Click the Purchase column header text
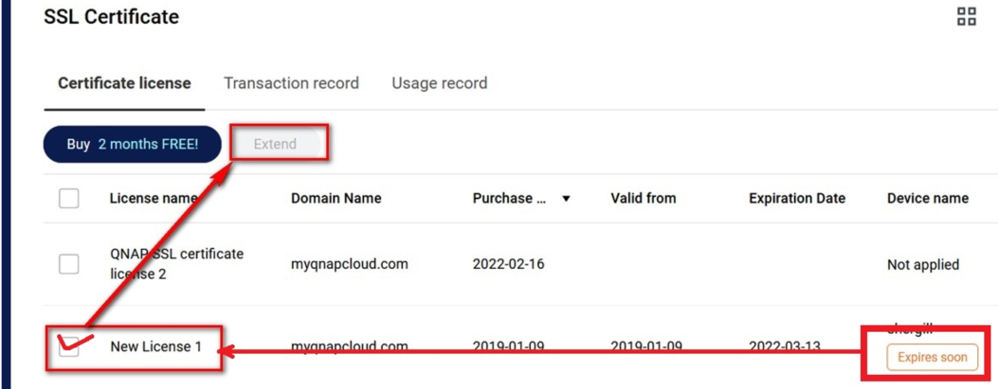 click(x=511, y=199)
